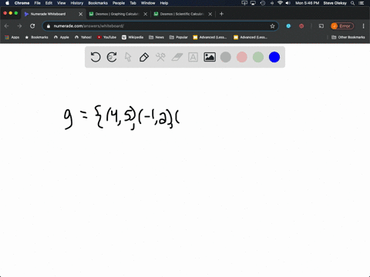
Task: Switch to Desmos Scientific Calculator tab
Action: [182, 14]
